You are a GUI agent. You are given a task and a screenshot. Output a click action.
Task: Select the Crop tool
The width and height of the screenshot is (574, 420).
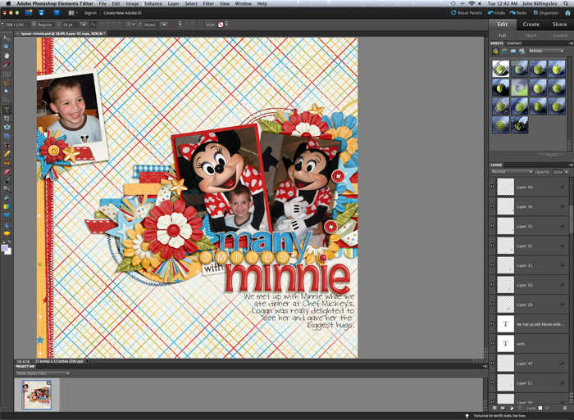tap(7, 119)
